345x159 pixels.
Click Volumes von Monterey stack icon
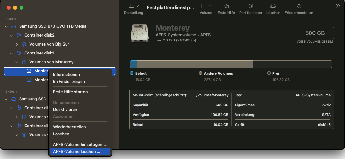24,62
